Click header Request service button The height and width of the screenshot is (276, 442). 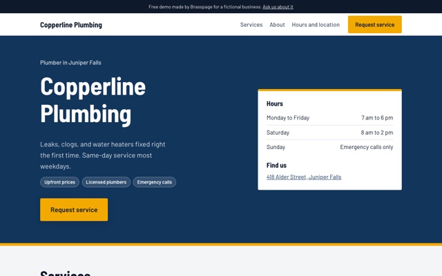pyautogui.click(x=374, y=25)
